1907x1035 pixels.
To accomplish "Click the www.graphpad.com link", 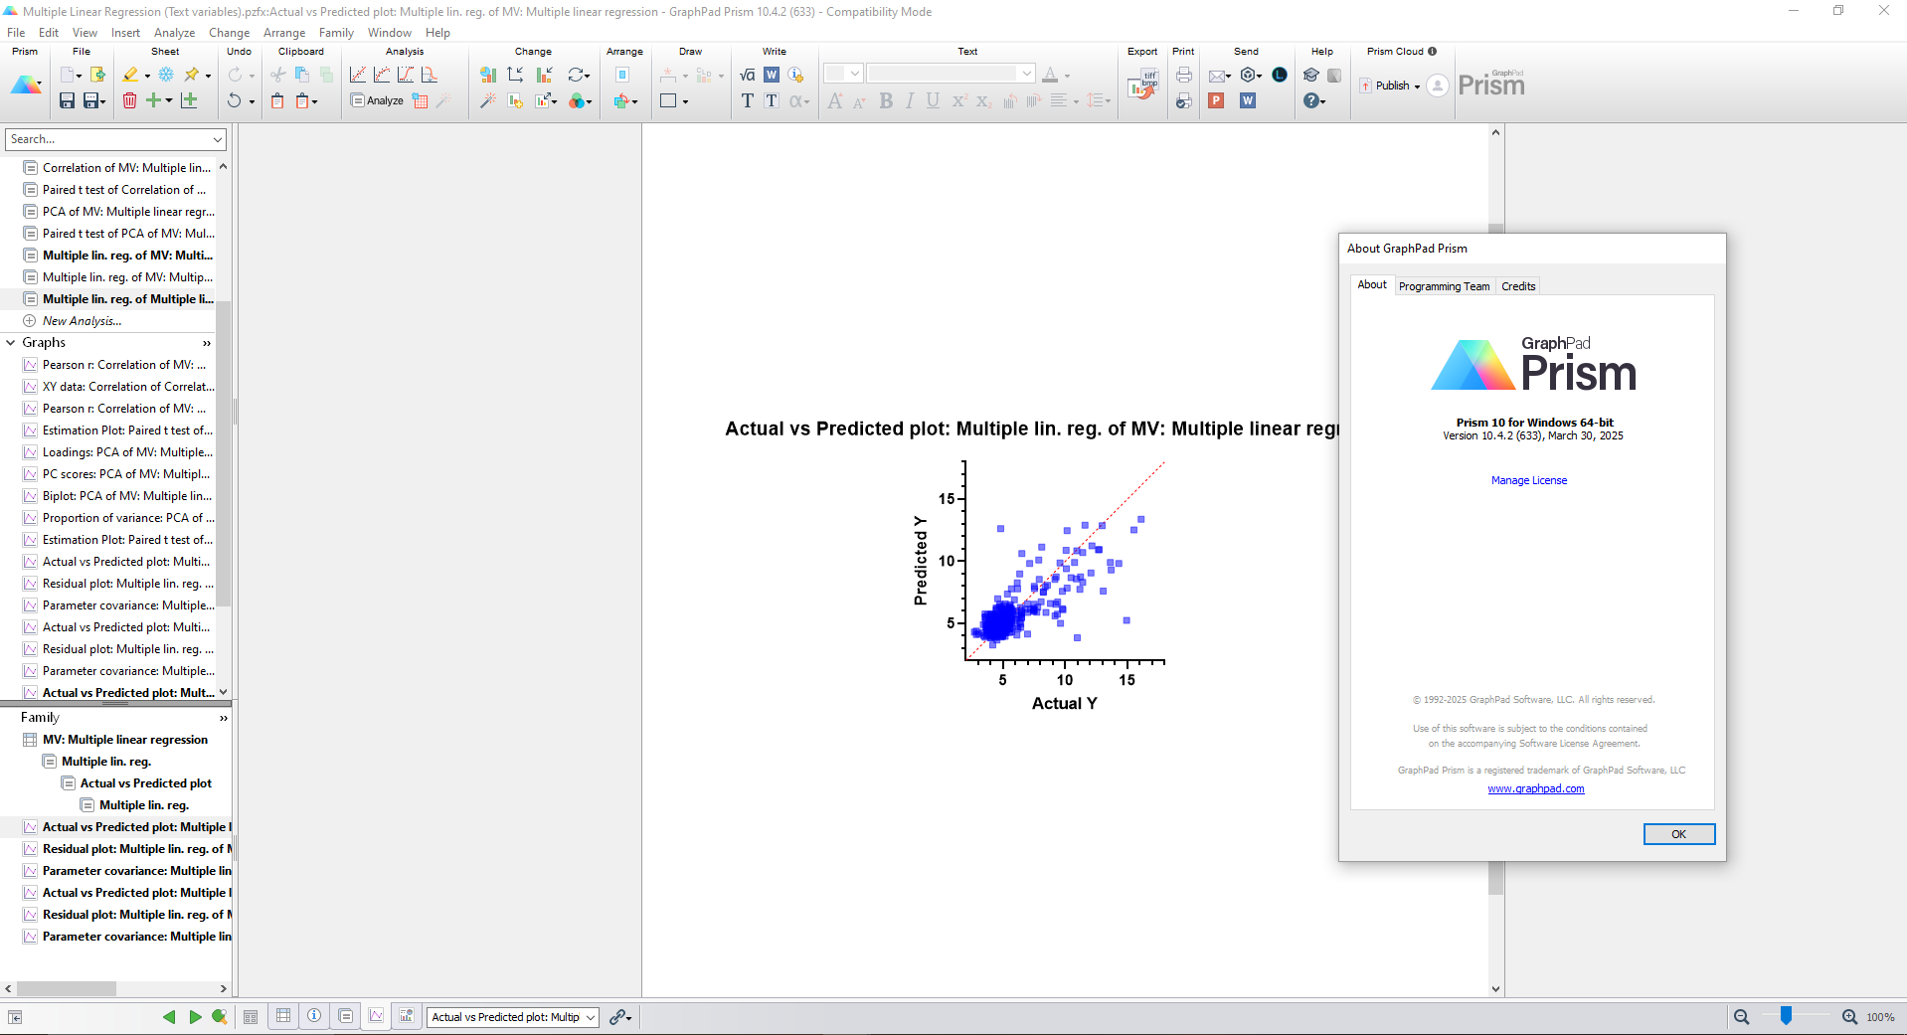I will (x=1535, y=789).
